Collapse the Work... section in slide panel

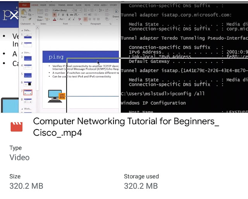22,109
